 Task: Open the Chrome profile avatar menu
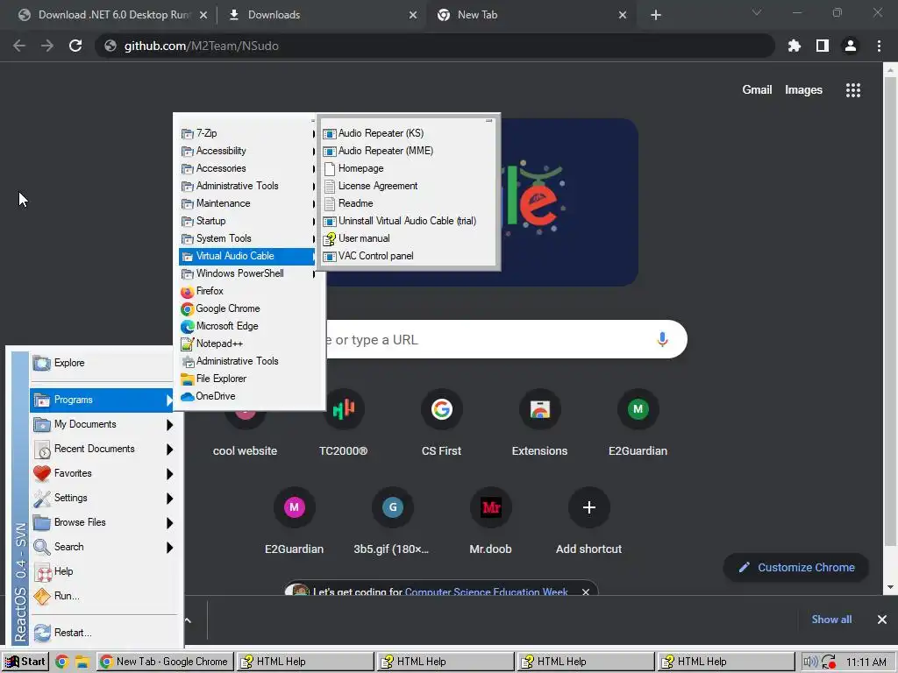[851, 46]
